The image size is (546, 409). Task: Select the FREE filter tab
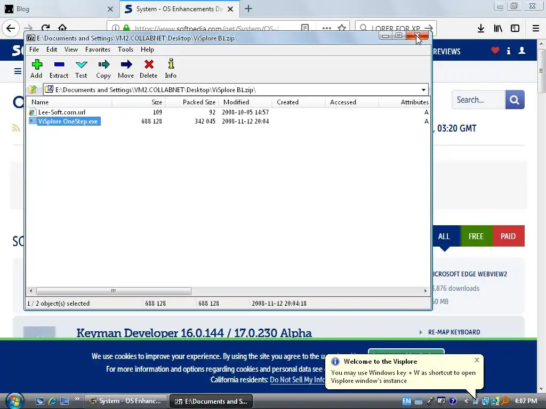[x=476, y=236]
